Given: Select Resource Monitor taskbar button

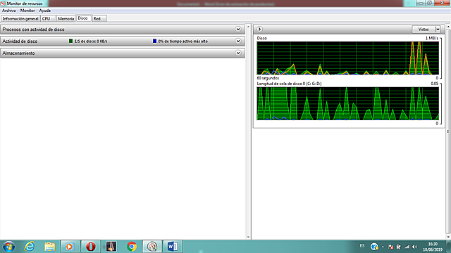Looking at the screenshot, I should click(x=152, y=247).
